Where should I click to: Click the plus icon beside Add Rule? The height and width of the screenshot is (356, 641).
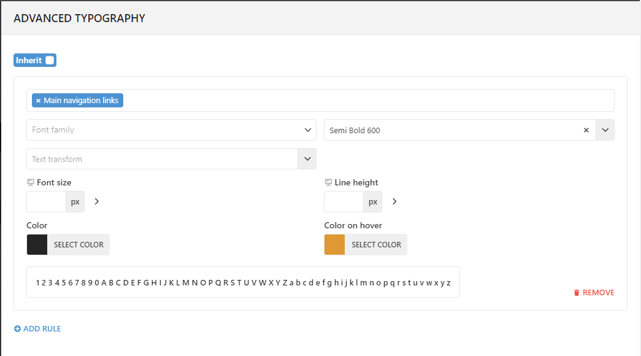pos(17,329)
